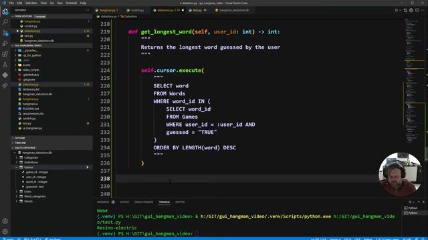Open dictionary.txt in file explorer
Screen dimensions: 428x240
point(31,89)
